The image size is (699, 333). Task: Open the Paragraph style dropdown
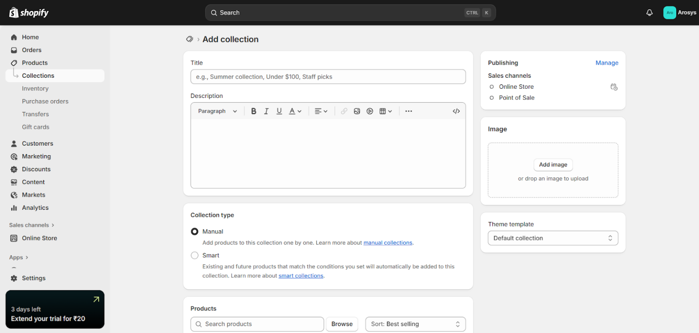tap(218, 111)
